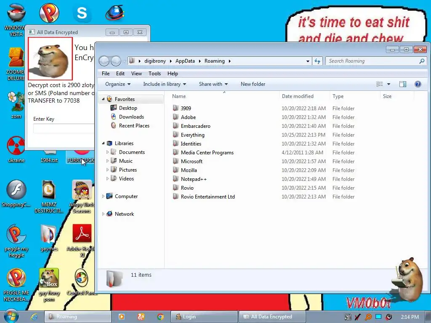
Task: Expand the Documents library node
Action: tap(107, 152)
